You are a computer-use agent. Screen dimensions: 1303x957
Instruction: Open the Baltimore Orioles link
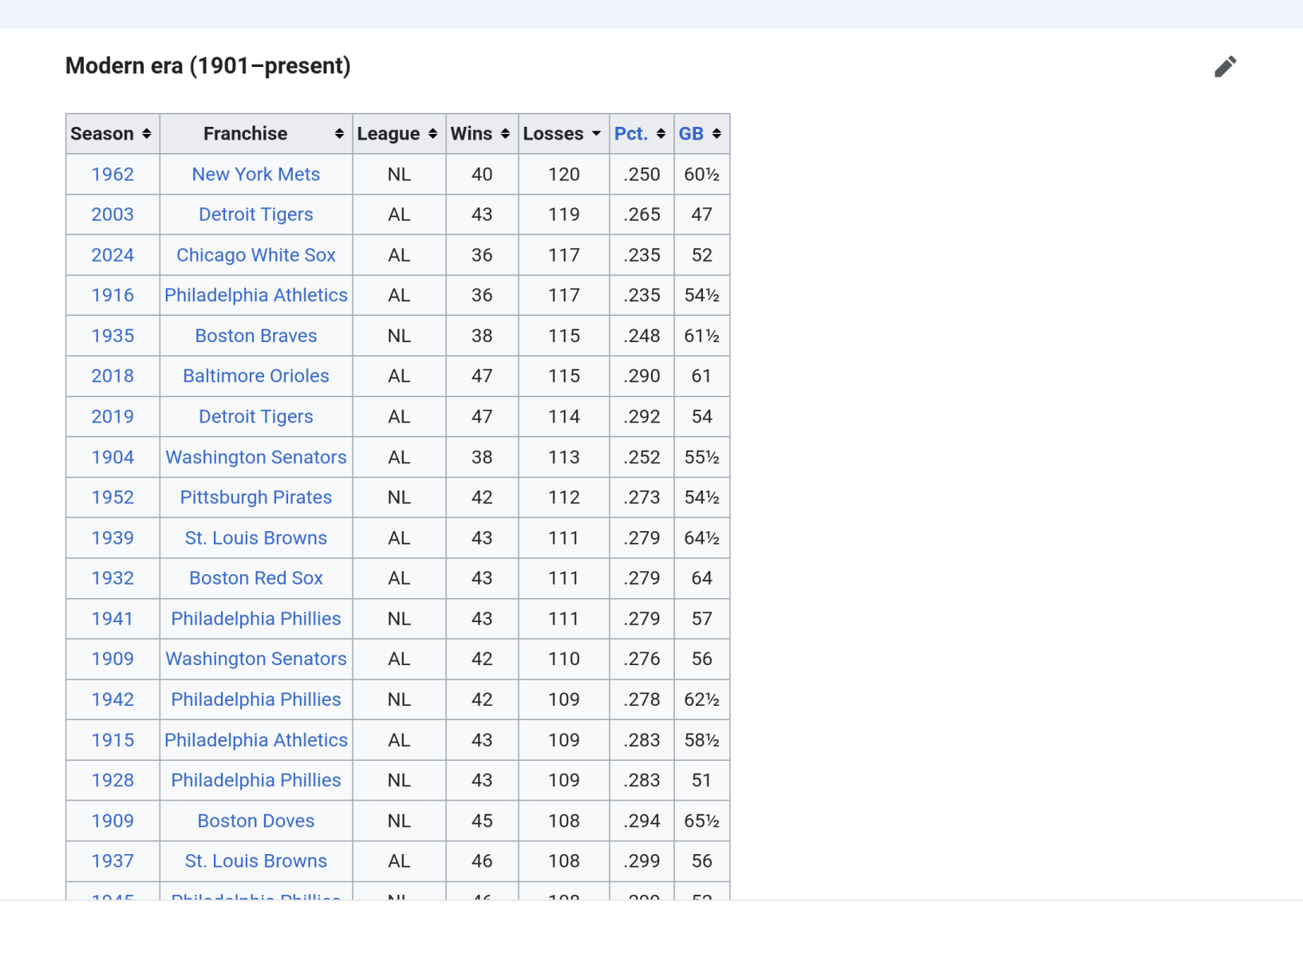click(255, 376)
